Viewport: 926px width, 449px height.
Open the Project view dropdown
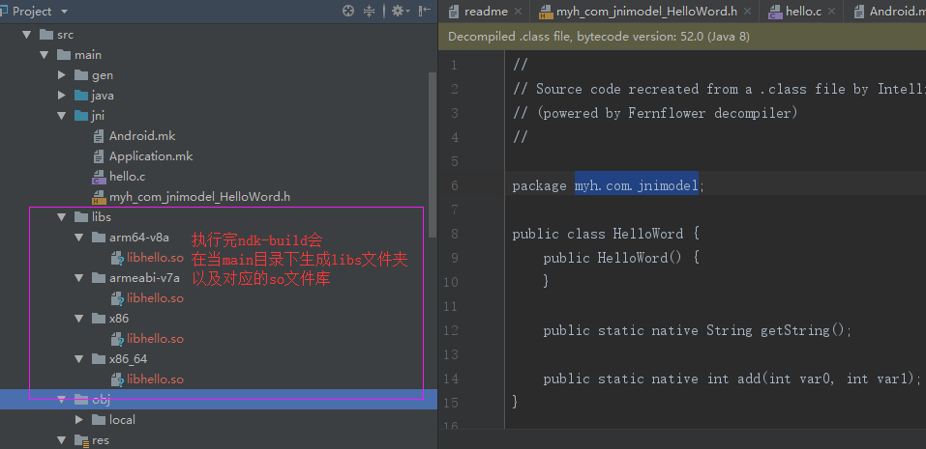(x=64, y=12)
